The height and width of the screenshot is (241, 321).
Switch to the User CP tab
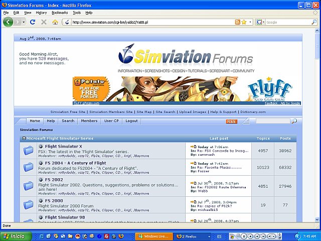click(111, 121)
